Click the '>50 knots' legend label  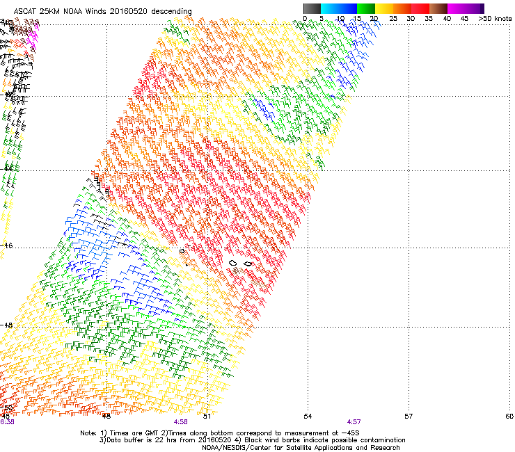(495, 18)
